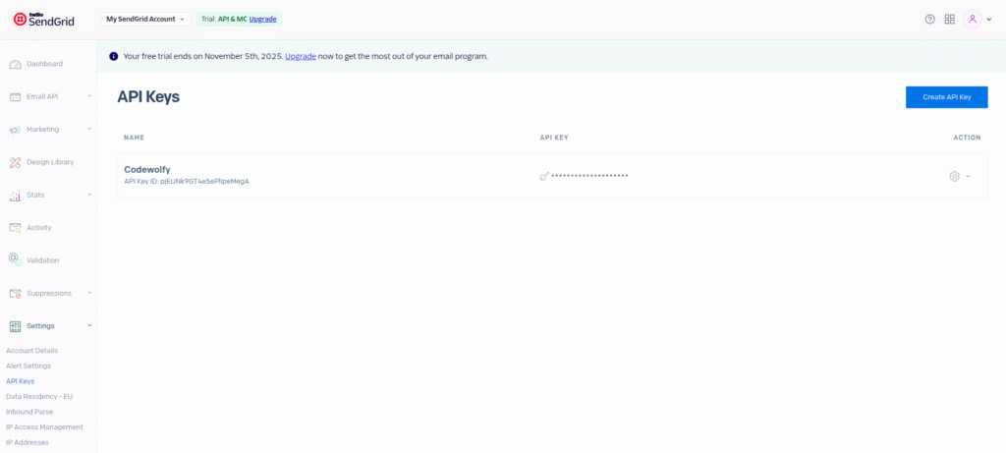1006x453 pixels.
Task: Open the Validation menu item
Action: [43, 260]
